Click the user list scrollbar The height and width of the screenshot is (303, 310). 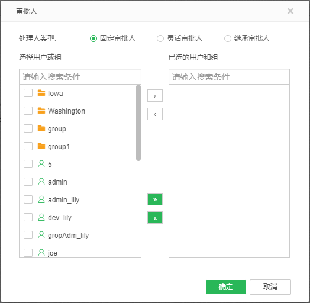click(138, 123)
